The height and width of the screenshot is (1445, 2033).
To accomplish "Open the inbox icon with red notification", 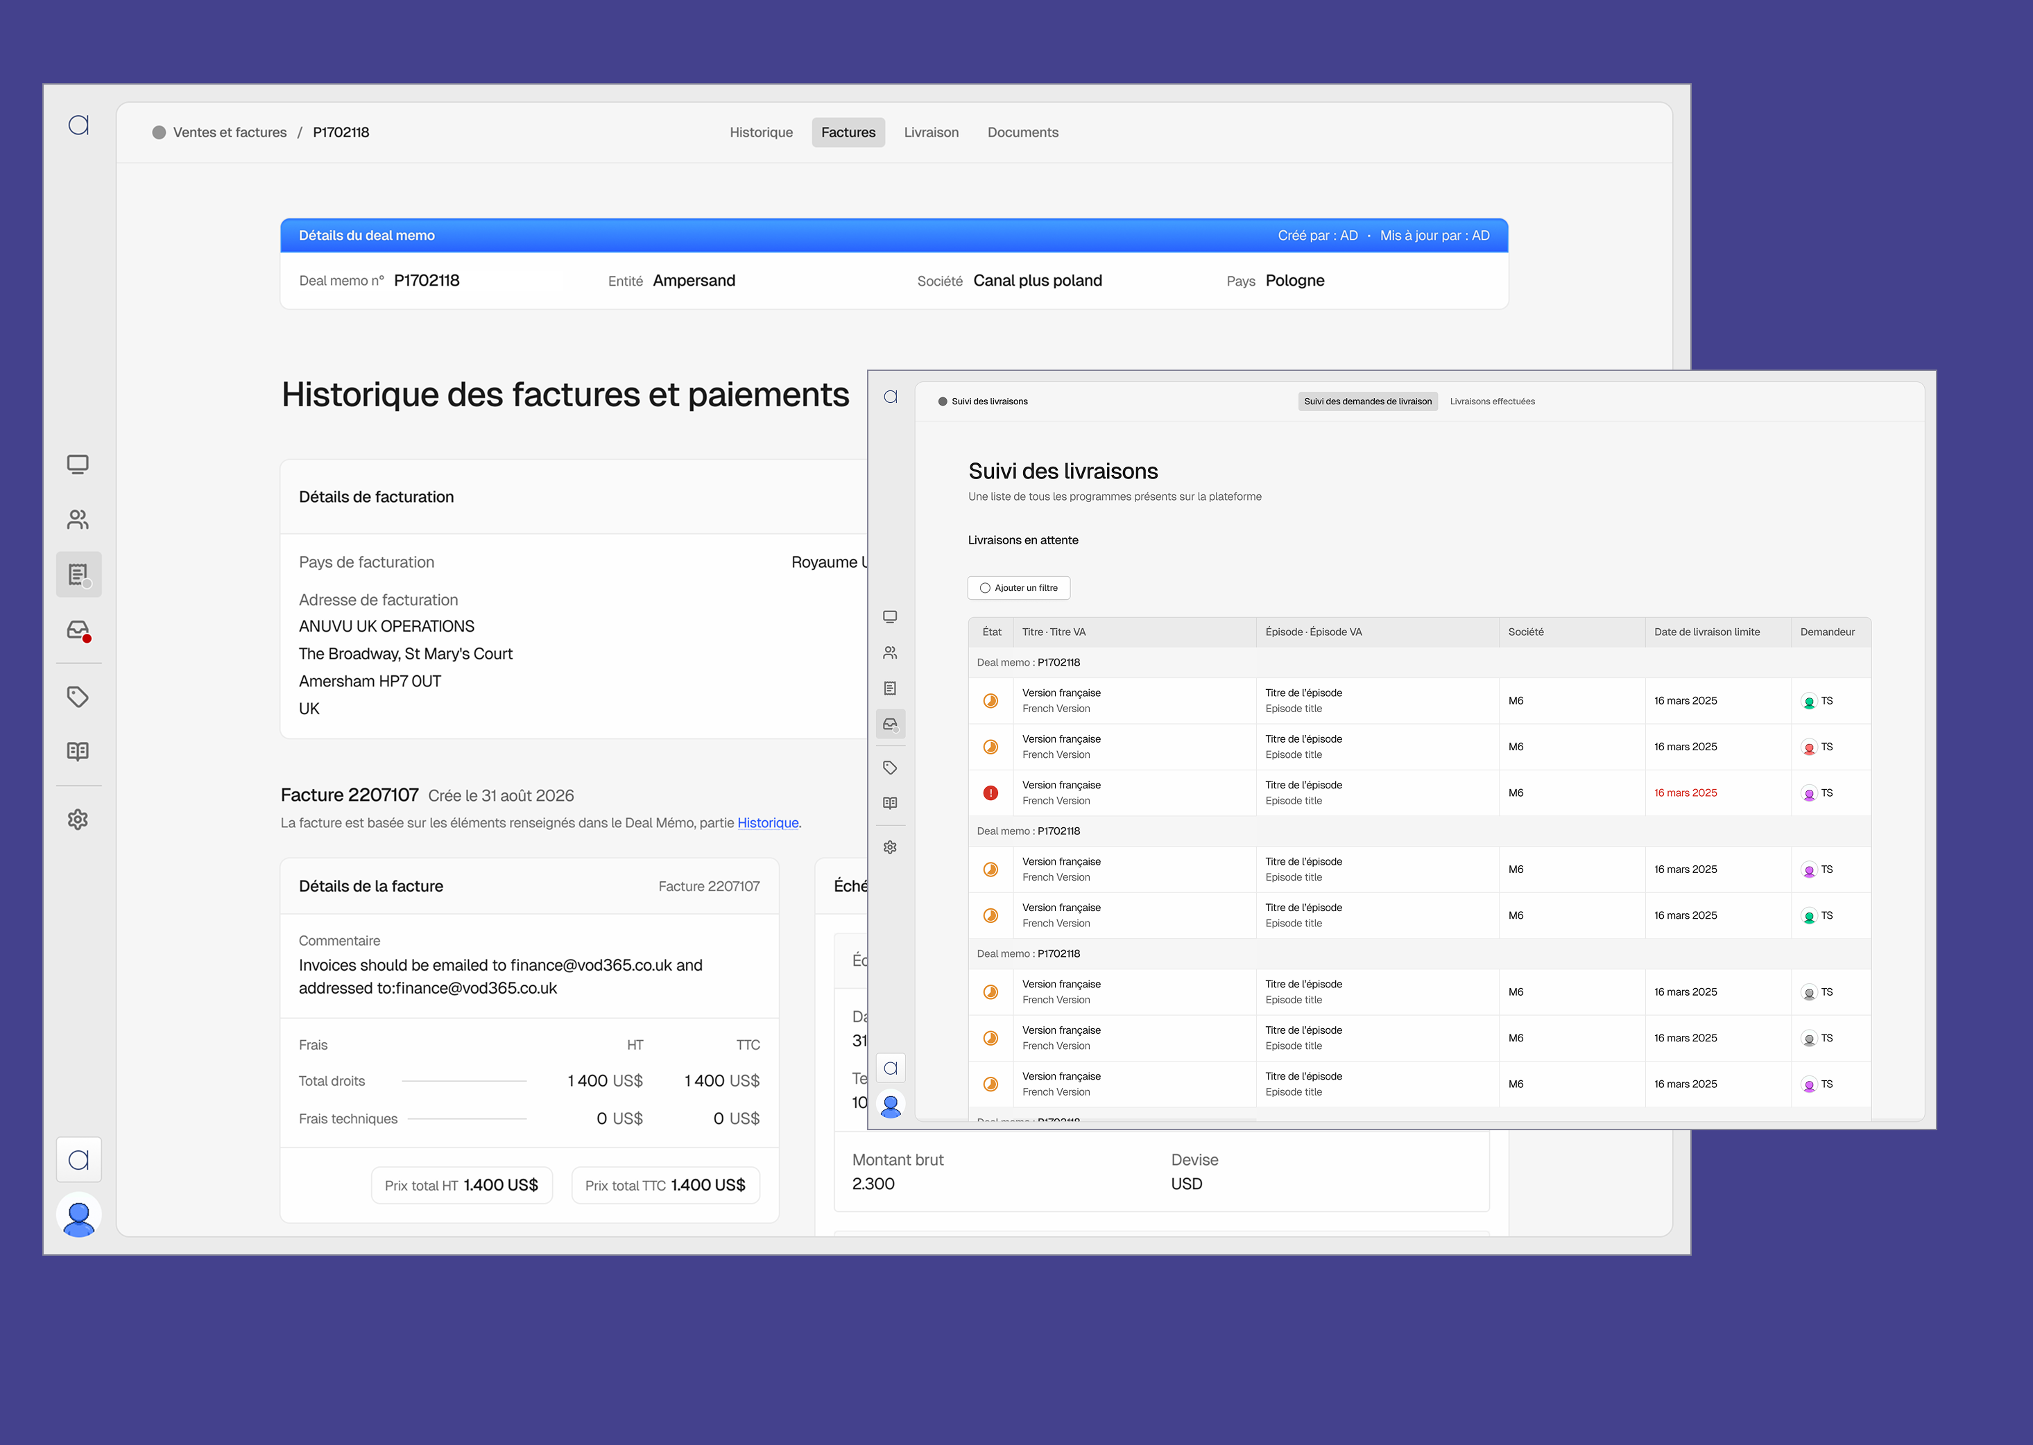I will (x=78, y=631).
